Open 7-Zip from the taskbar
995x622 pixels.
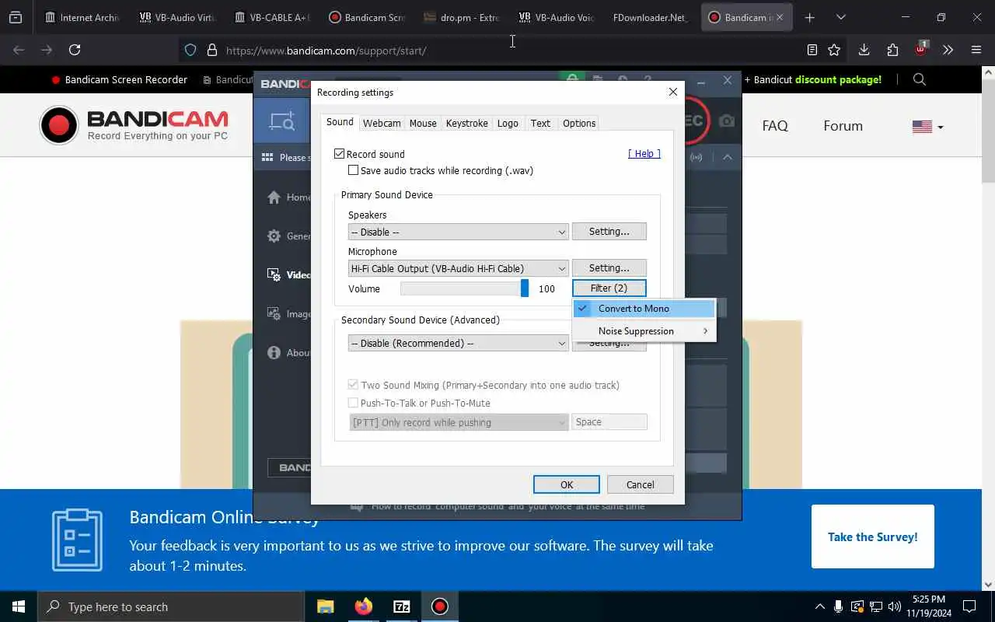pyautogui.click(x=401, y=606)
